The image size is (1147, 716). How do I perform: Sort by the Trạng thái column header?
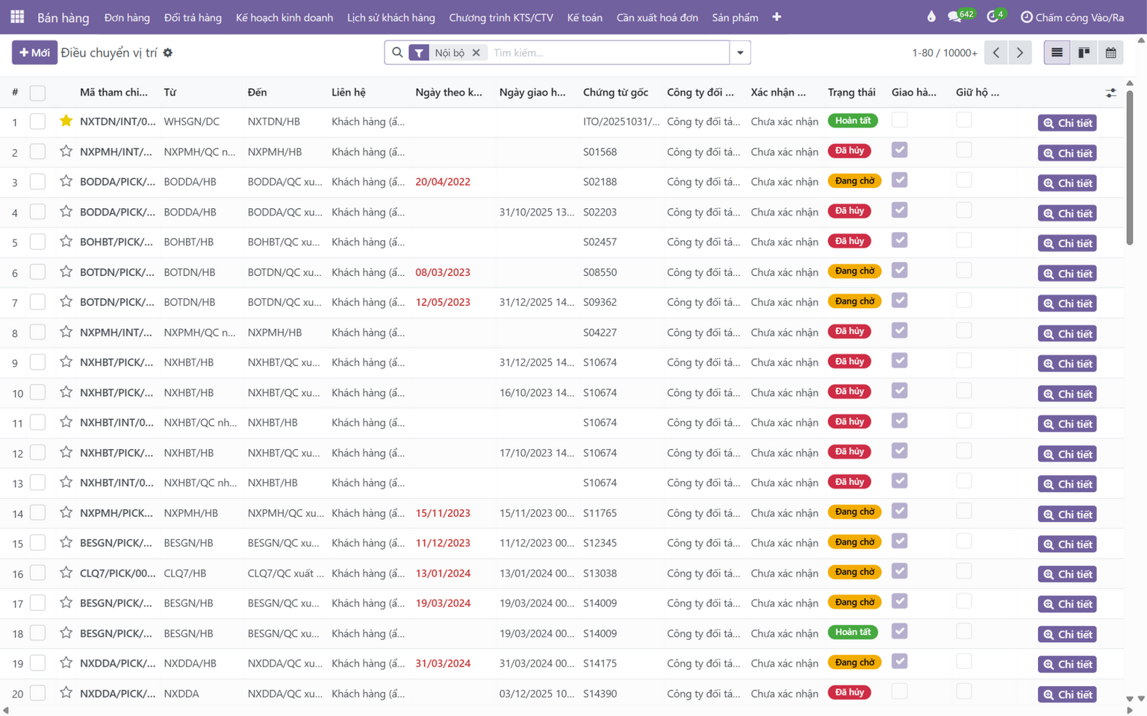[x=851, y=92]
